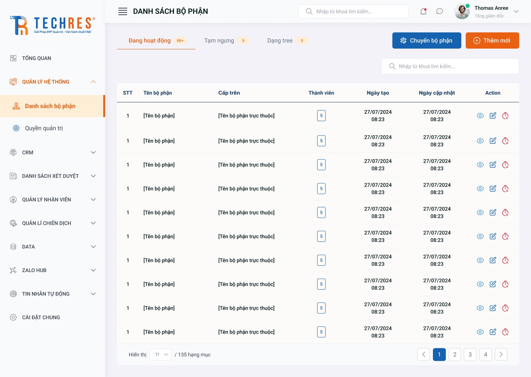Open member count badge in fifth row
Viewport: 531px width, 377px height.
point(321,212)
